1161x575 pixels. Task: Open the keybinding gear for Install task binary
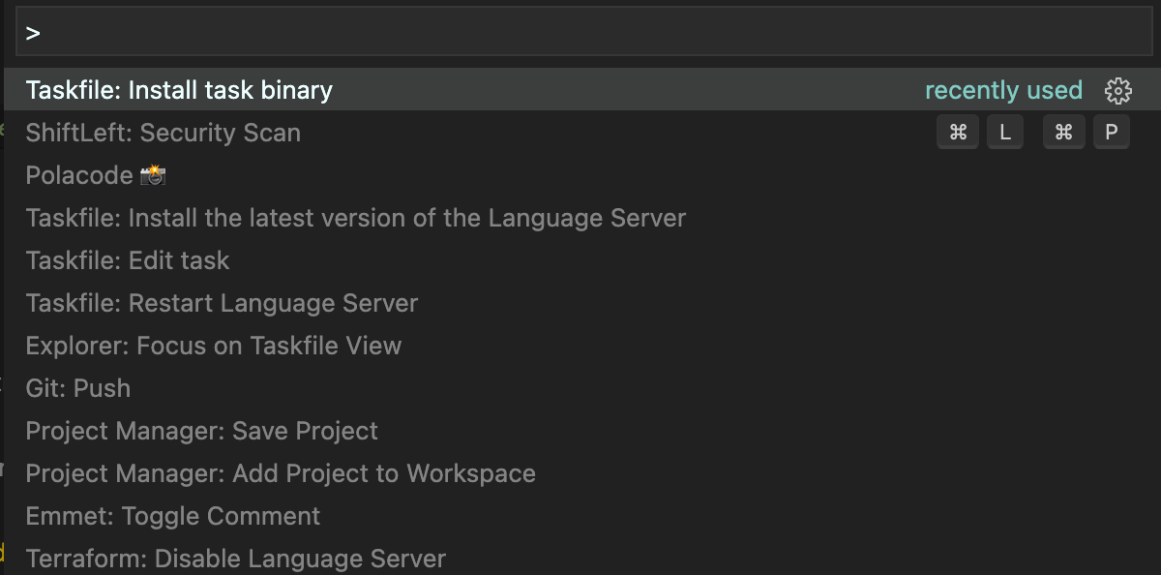click(x=1117, y=90)
